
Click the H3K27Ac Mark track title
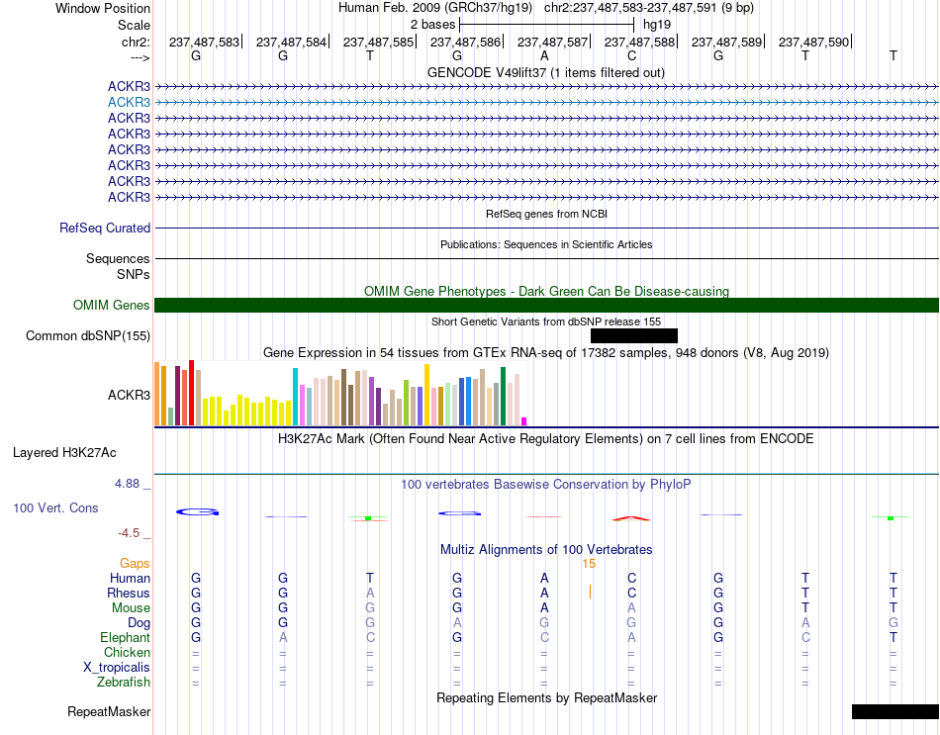click(546, 438)
